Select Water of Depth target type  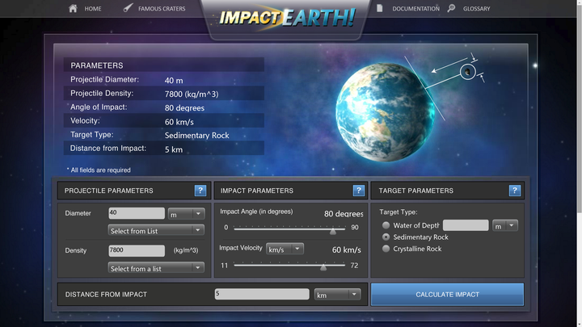pyautogui.click(x=386, y=225)
